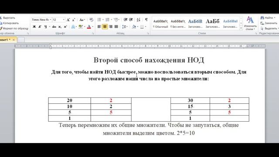Toggle subscript formatting
Image resolution: width=279 pixels, height=157 pixels.
(60, 27)
